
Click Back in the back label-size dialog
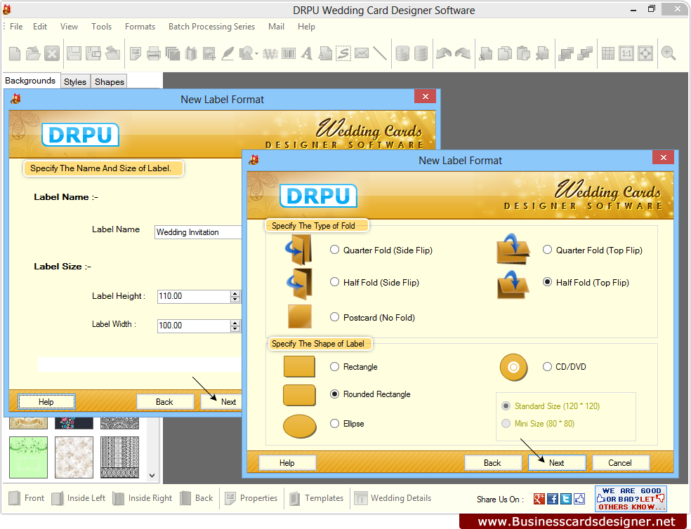pos(164,401)
